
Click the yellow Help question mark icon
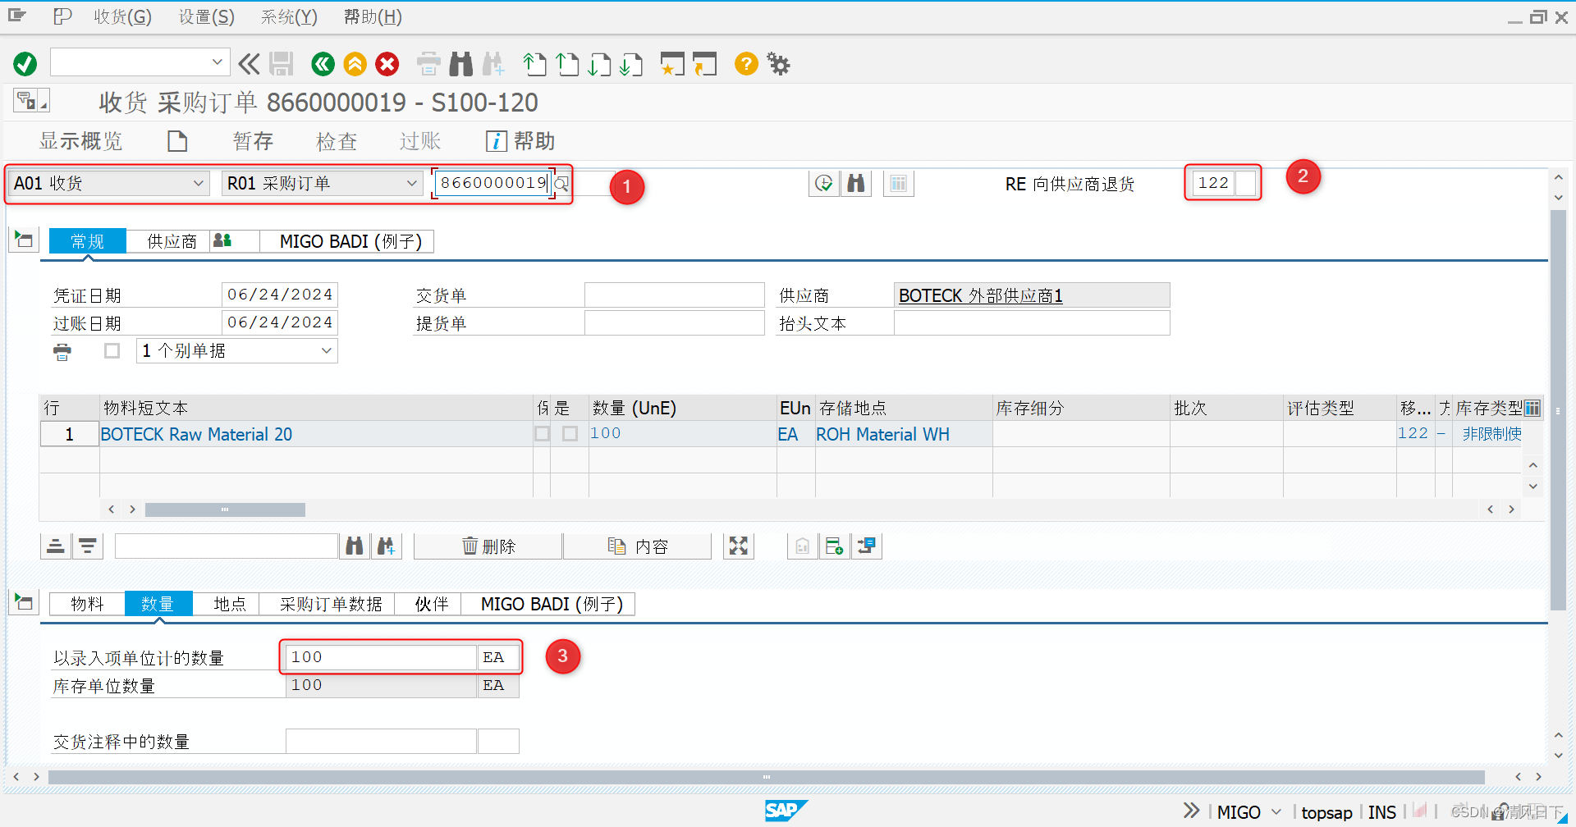pos(746,64)
